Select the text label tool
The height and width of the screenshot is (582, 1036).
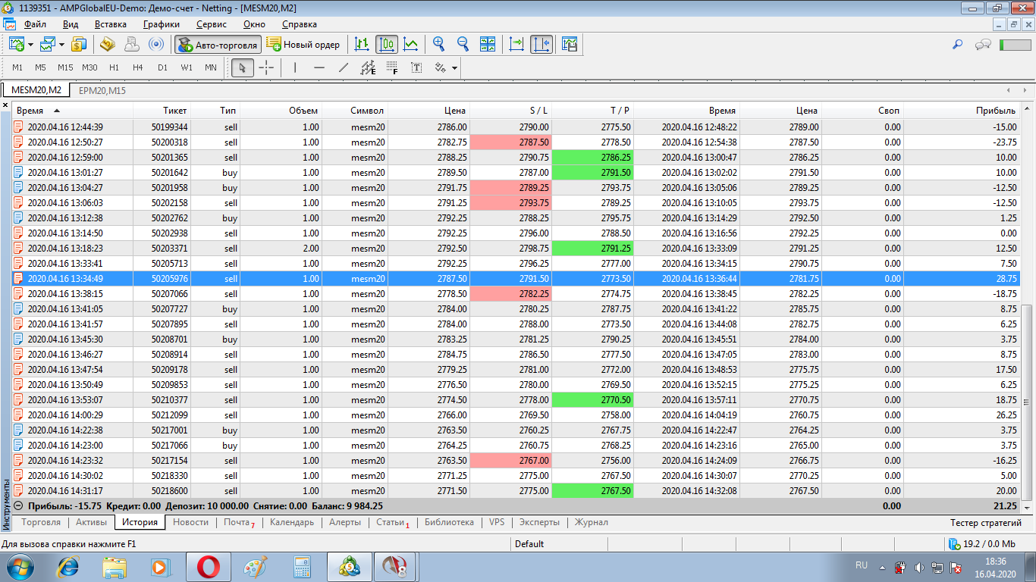(x=416, y=68)
